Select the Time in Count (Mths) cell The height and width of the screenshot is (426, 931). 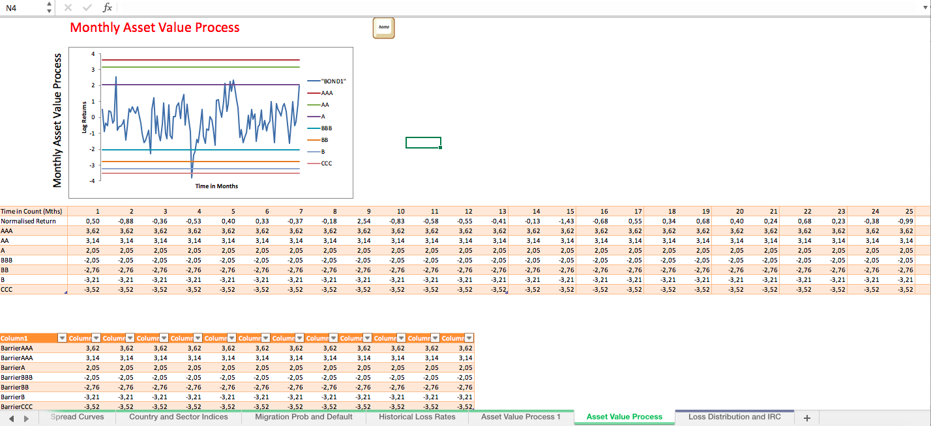(x=33, y=211)
